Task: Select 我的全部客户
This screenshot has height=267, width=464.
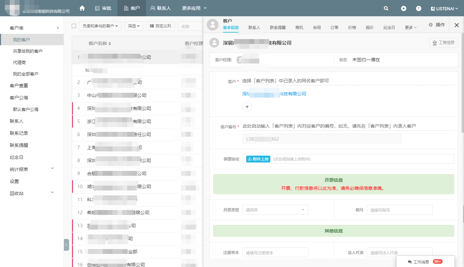Action: (x=26, y=74)
